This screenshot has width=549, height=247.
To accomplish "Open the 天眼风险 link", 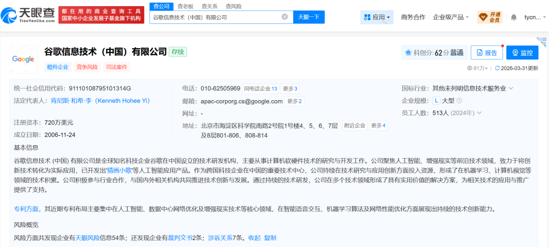I will [88, 238].
